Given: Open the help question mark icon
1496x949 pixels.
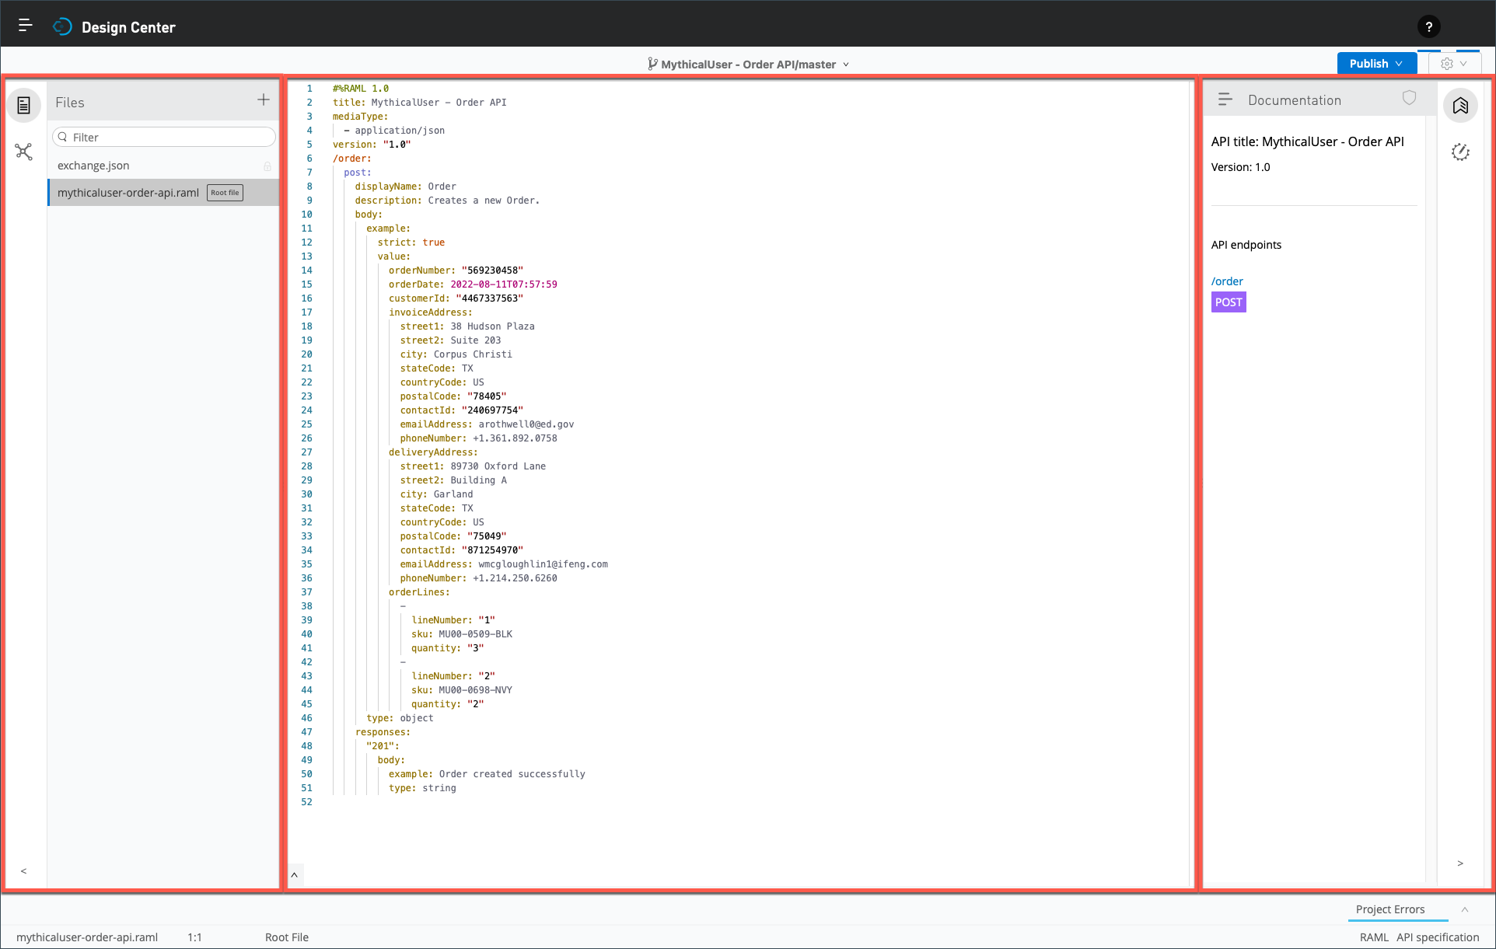Looking at the screenshot, I should click(x=1428, y=27).
